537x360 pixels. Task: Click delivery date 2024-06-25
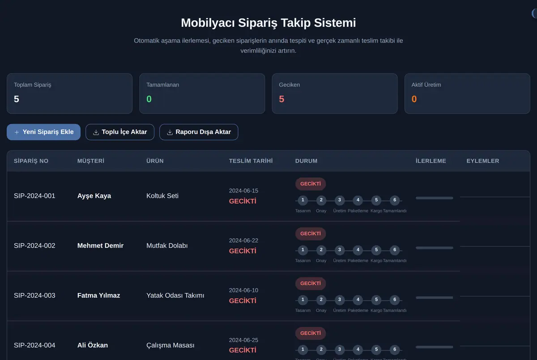pyautogui.click(x=243, y=340)
